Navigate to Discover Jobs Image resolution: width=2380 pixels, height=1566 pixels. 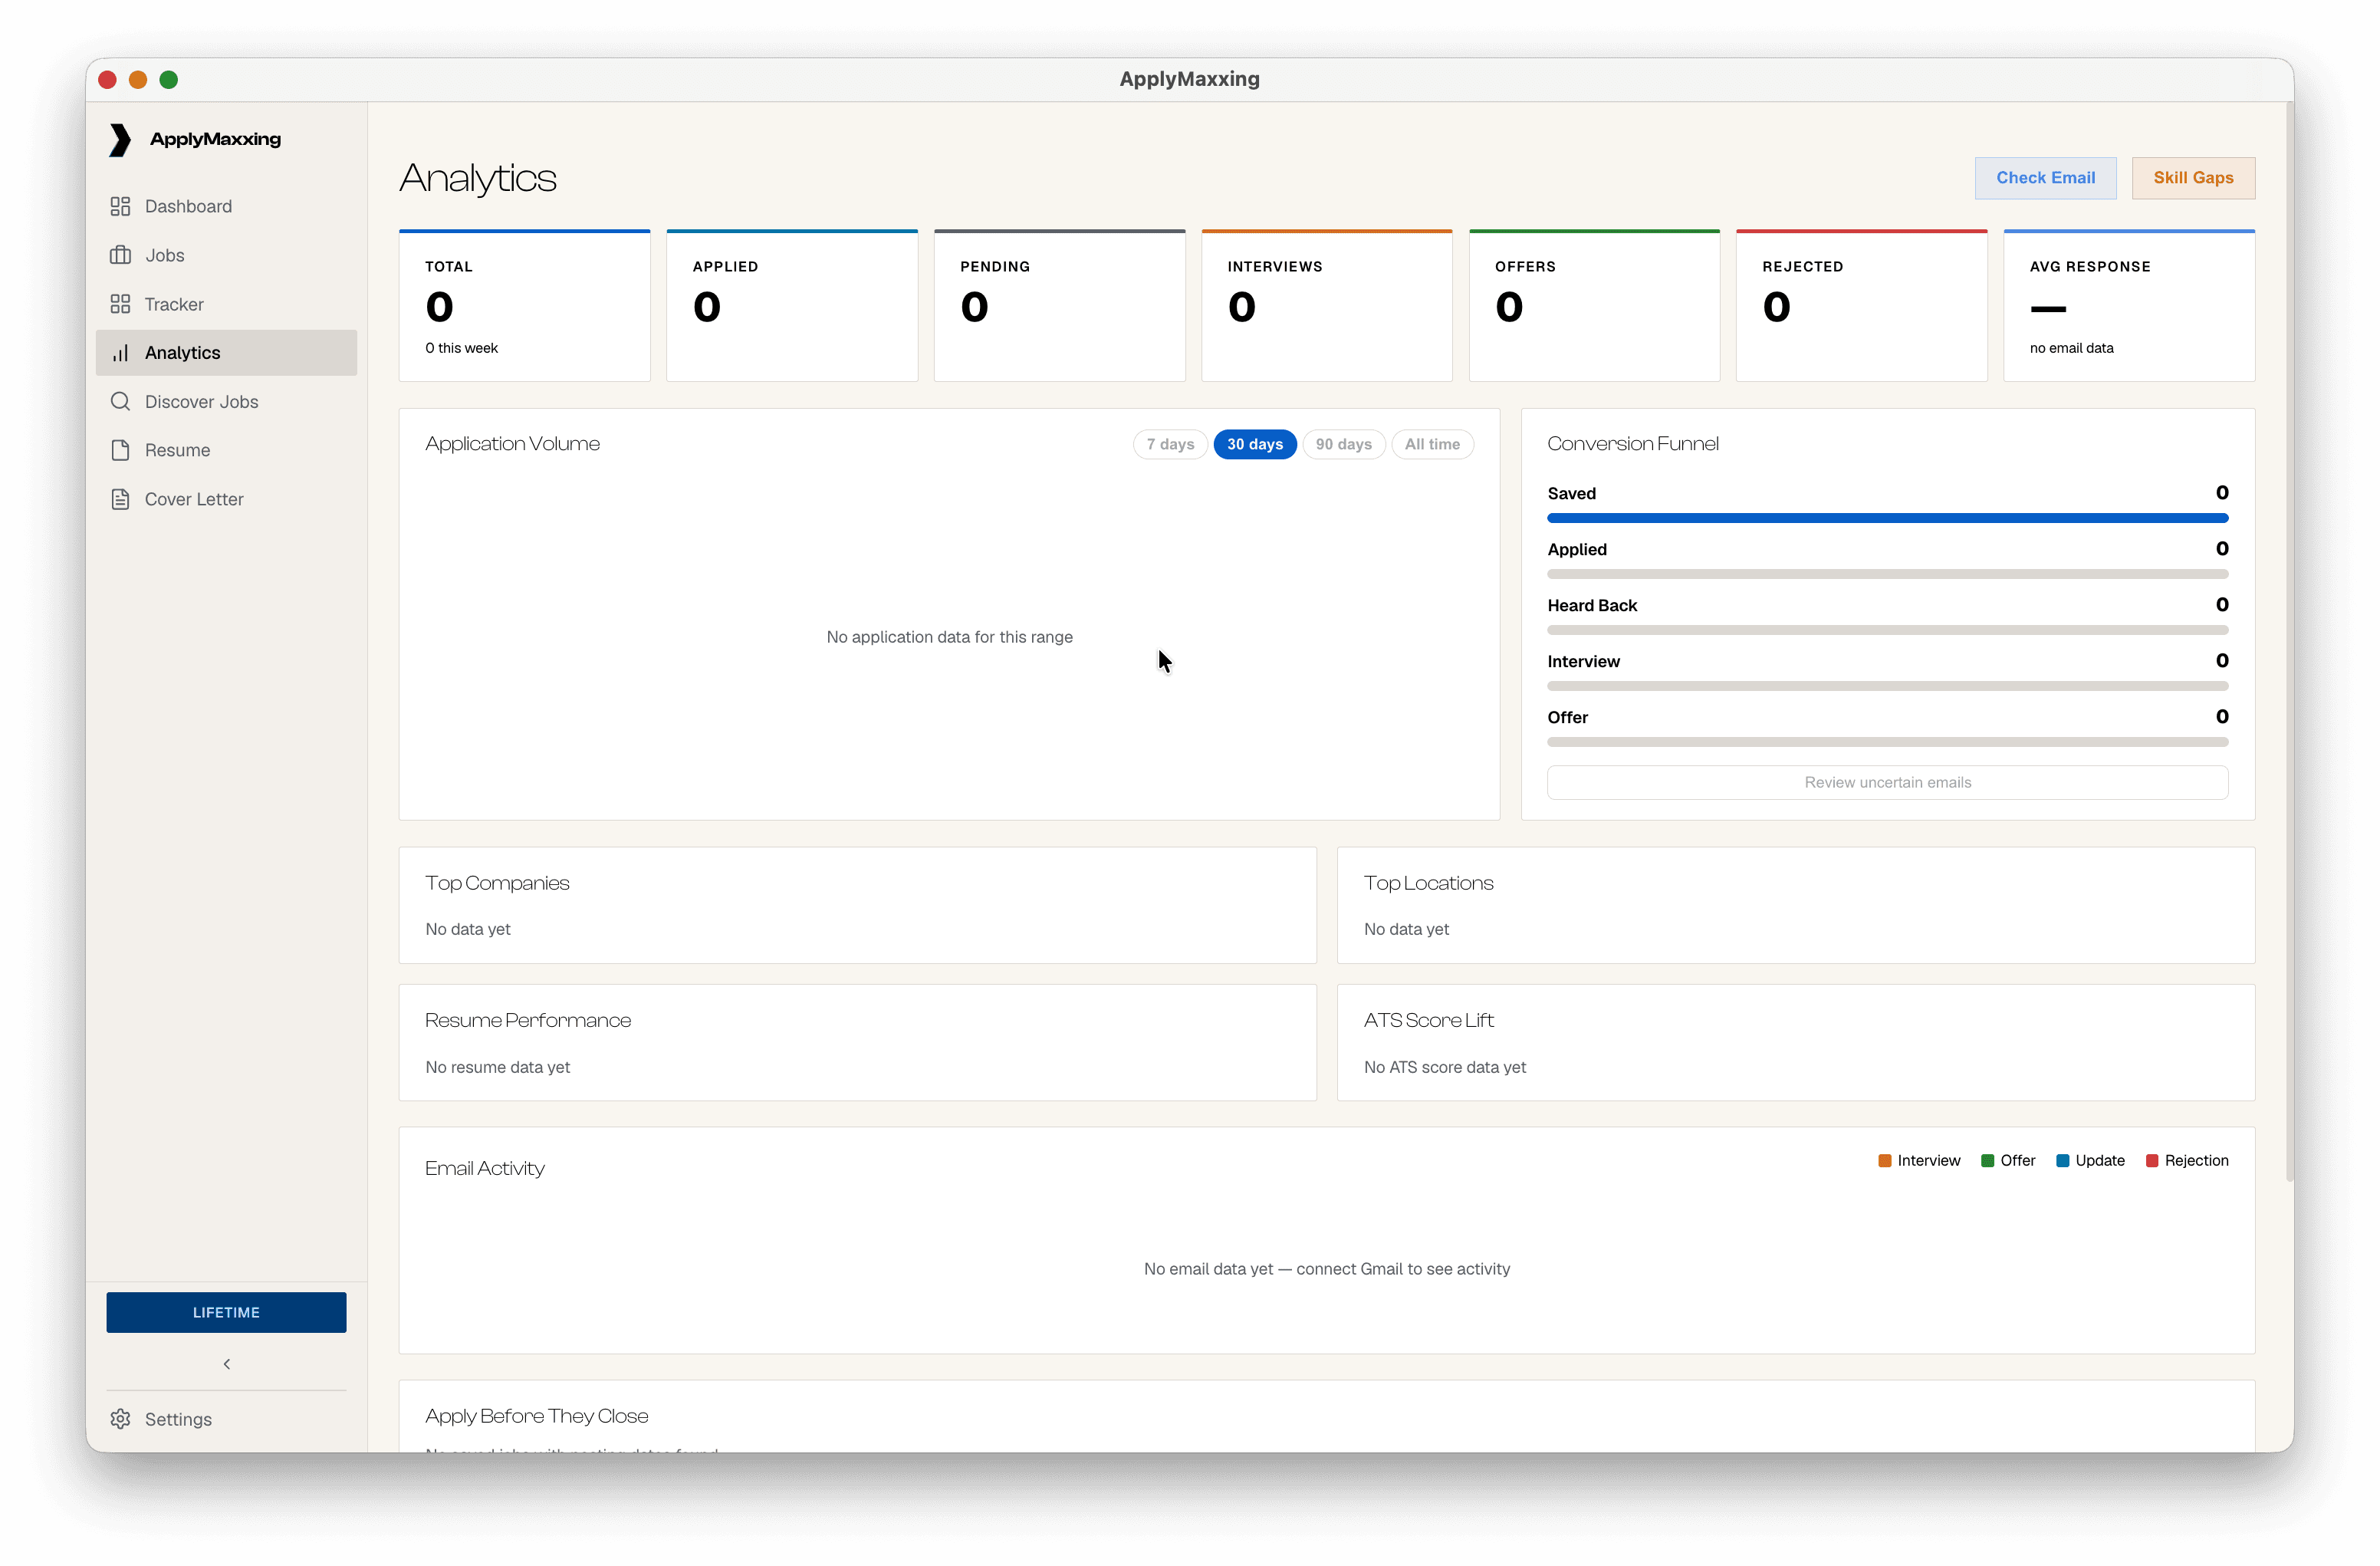[226, 402]
